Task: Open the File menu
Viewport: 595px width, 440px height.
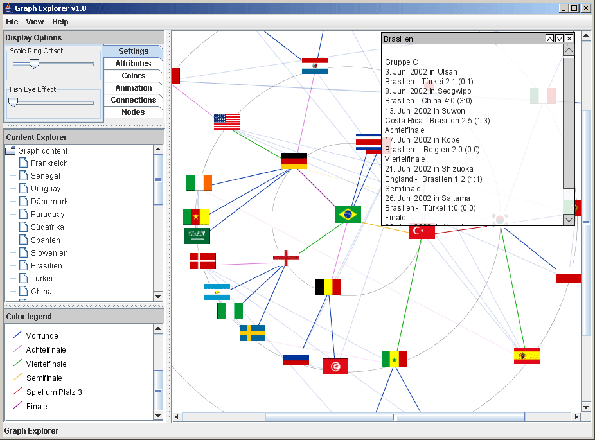Action: tap(12, 22)
